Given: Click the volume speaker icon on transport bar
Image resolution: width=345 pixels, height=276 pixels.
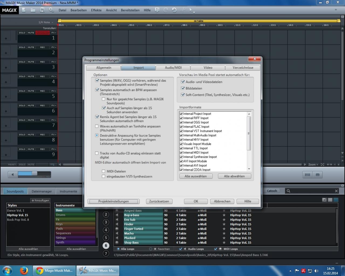Looking at the screenshot, I should pyautogui.click(x=12, y=175).
